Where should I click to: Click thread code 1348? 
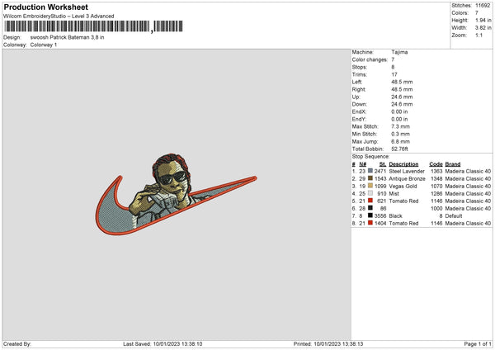[436, 179]
